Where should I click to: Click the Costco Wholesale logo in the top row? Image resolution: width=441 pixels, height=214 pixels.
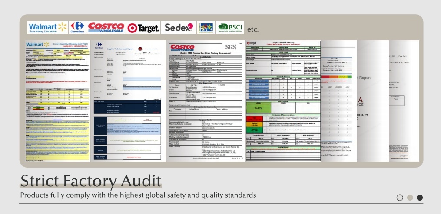pos(106,27)
